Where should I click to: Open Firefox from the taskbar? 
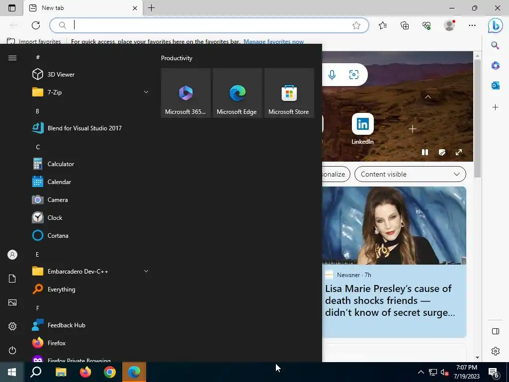(85, 372)
